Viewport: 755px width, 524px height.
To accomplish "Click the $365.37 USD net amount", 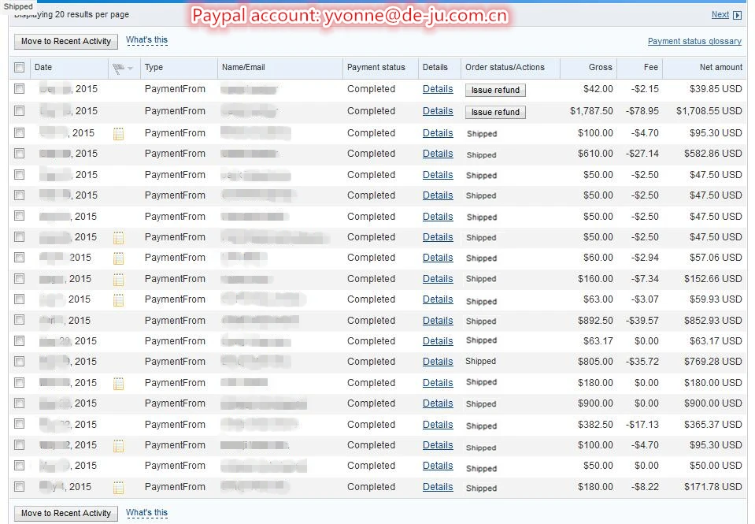I will pyautogui.click(x=712, y=425).
